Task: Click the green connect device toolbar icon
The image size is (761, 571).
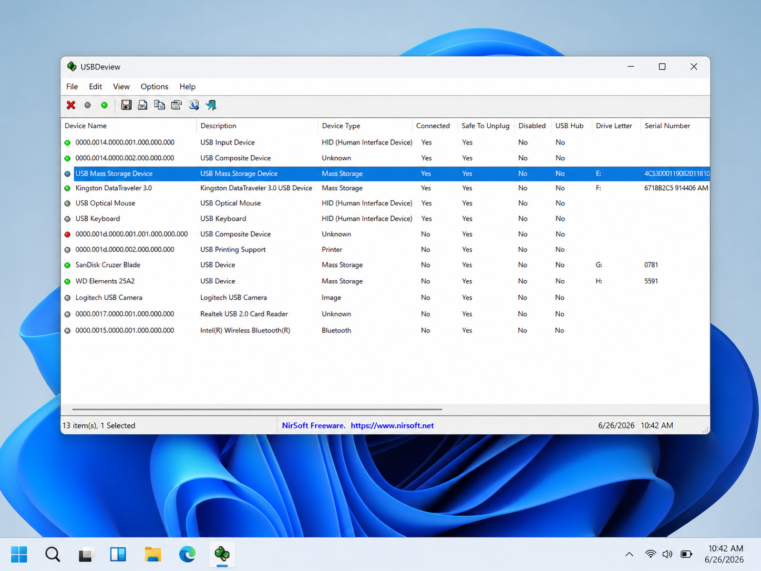Action: [105, 105]
